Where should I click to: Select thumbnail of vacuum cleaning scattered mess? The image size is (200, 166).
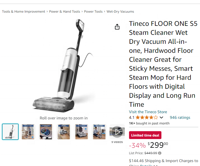click(64, 132)
